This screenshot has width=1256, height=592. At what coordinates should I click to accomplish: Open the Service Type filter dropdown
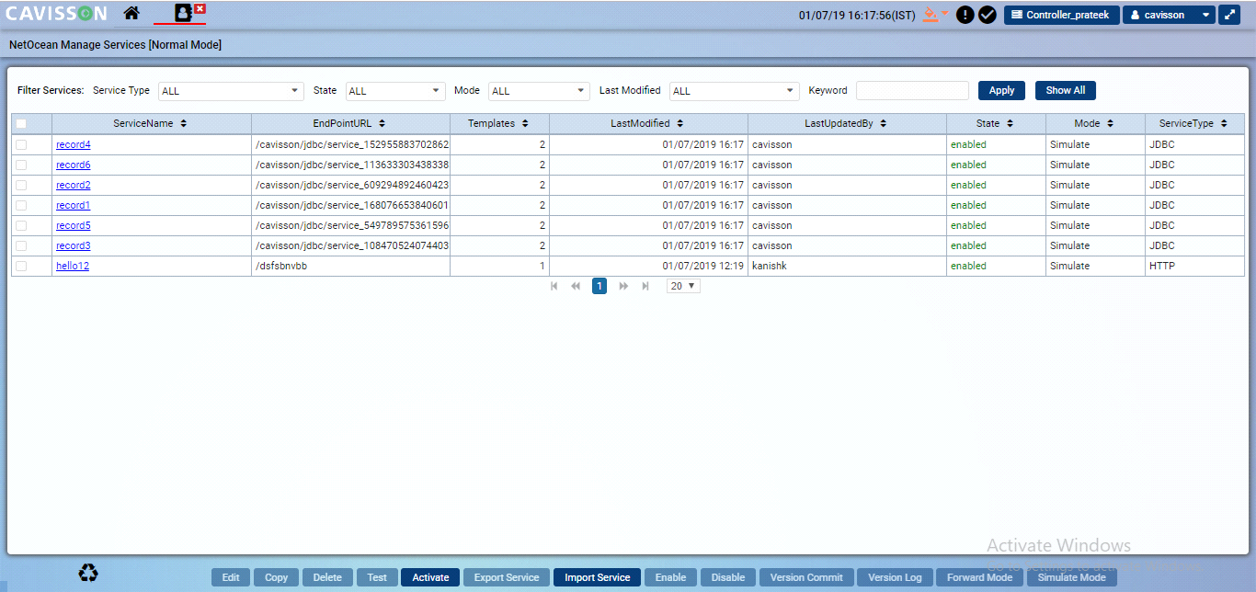(x=231, y=91)
